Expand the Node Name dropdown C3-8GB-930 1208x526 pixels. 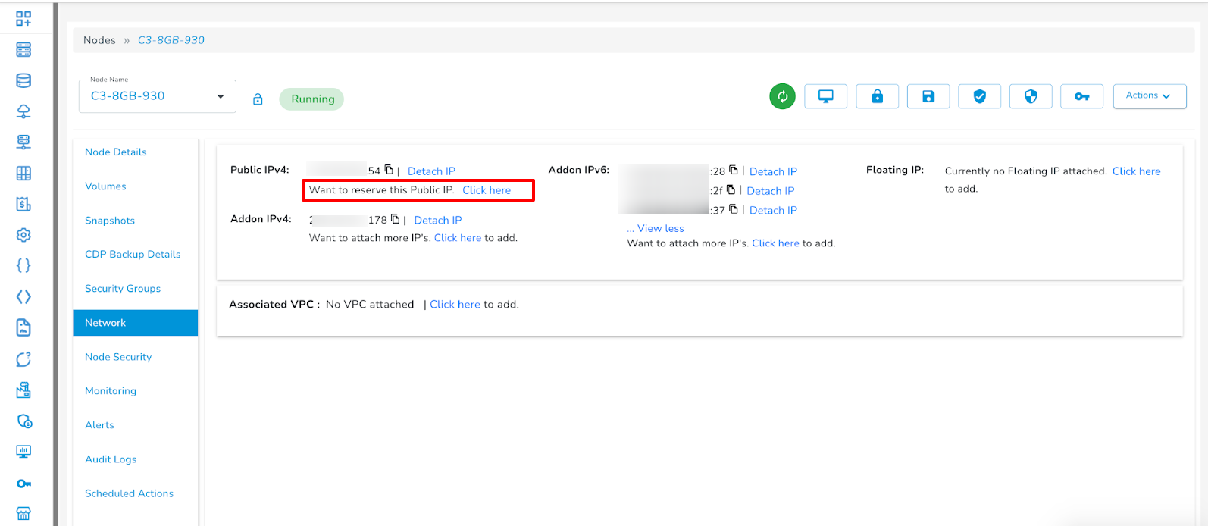(x=221, y=96)
